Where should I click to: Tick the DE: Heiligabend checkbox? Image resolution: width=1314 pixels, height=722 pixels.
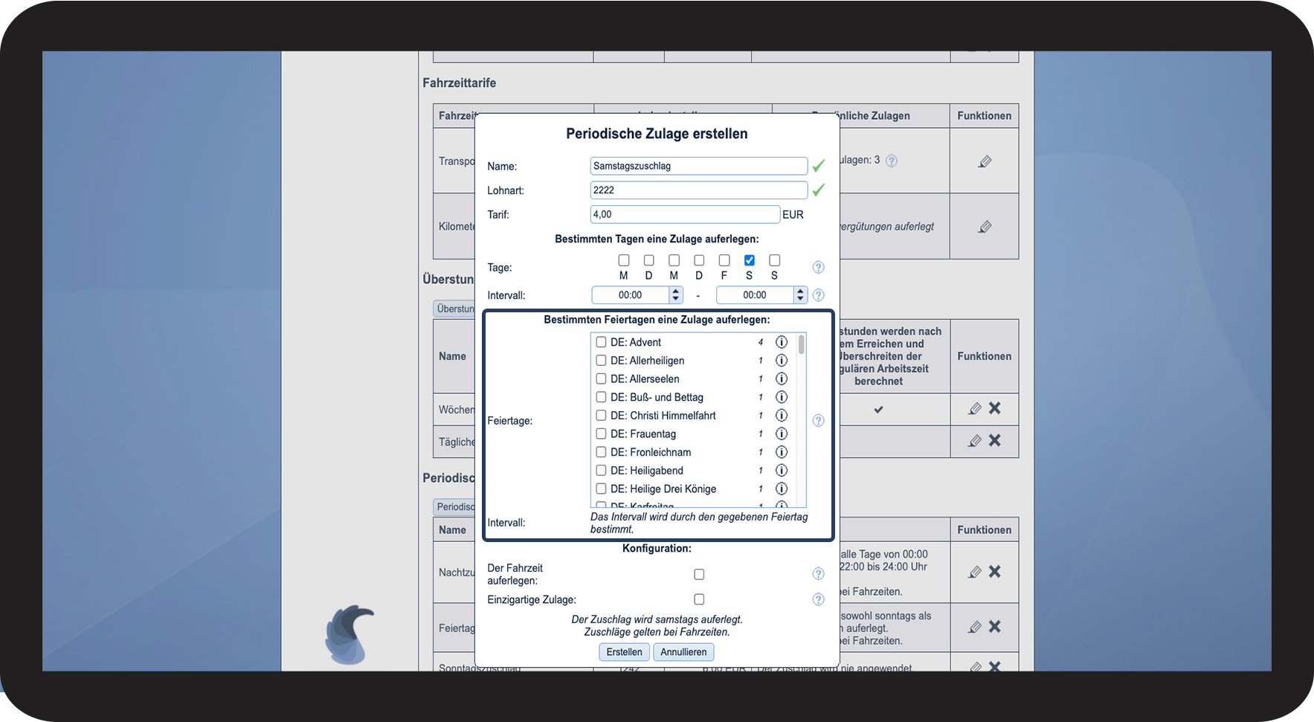[x=601, y=470]
